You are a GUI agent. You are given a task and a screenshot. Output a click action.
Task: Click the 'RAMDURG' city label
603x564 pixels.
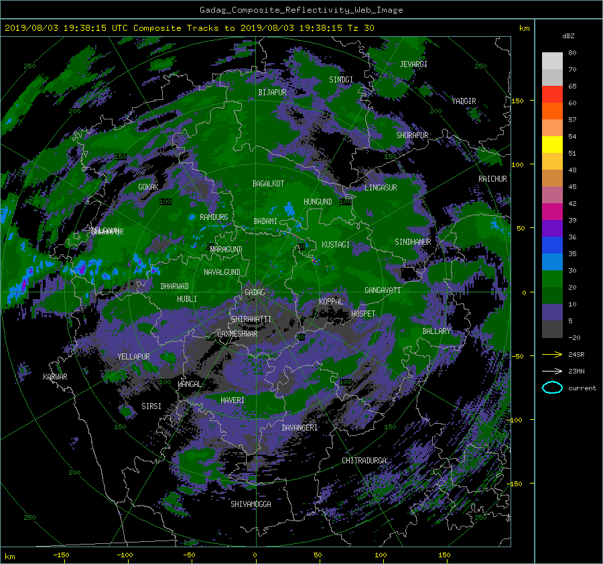[214, 217]
